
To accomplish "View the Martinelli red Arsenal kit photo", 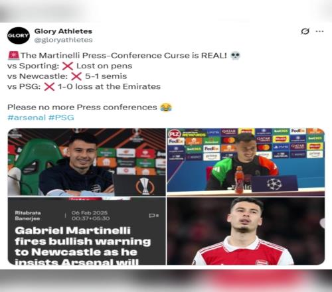I will coord(246,231).
